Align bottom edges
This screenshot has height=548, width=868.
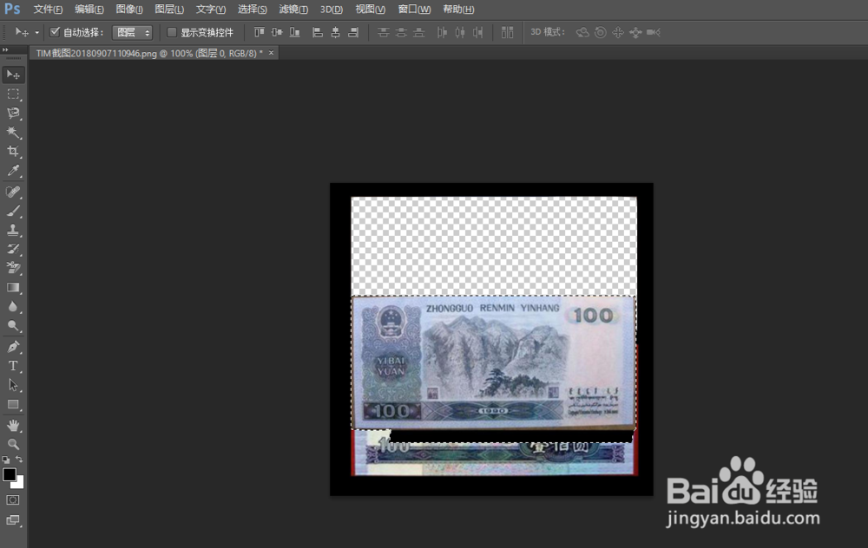point(295,32)
